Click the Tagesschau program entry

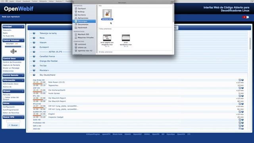[x=53, y=85]
